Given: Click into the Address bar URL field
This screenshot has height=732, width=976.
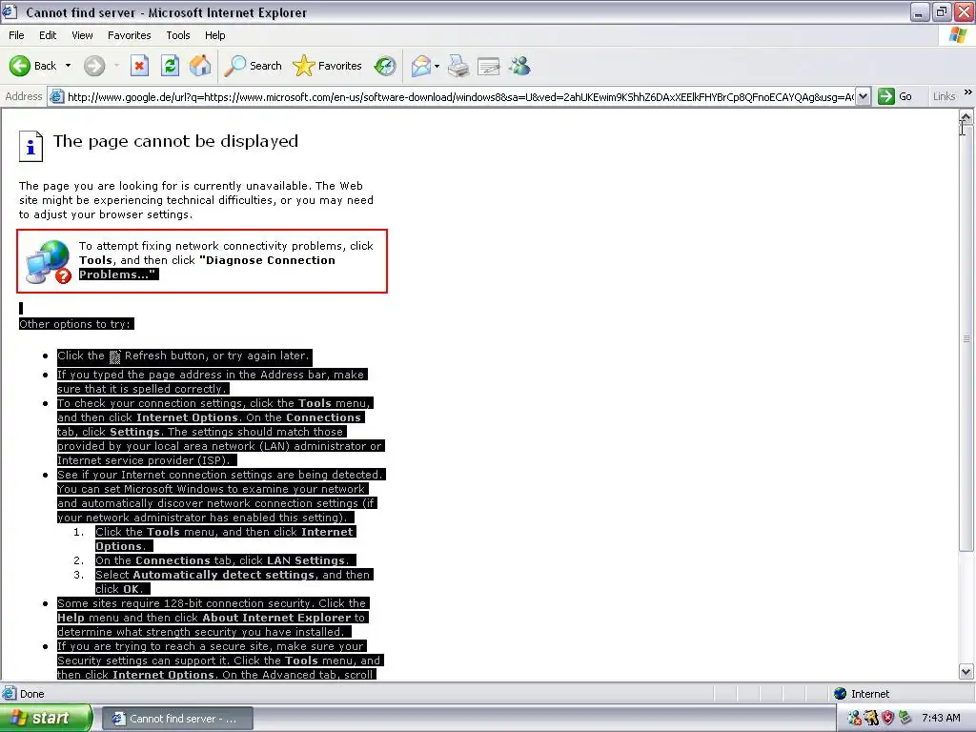Looking at the screenshot, I should tap(460, 96).
